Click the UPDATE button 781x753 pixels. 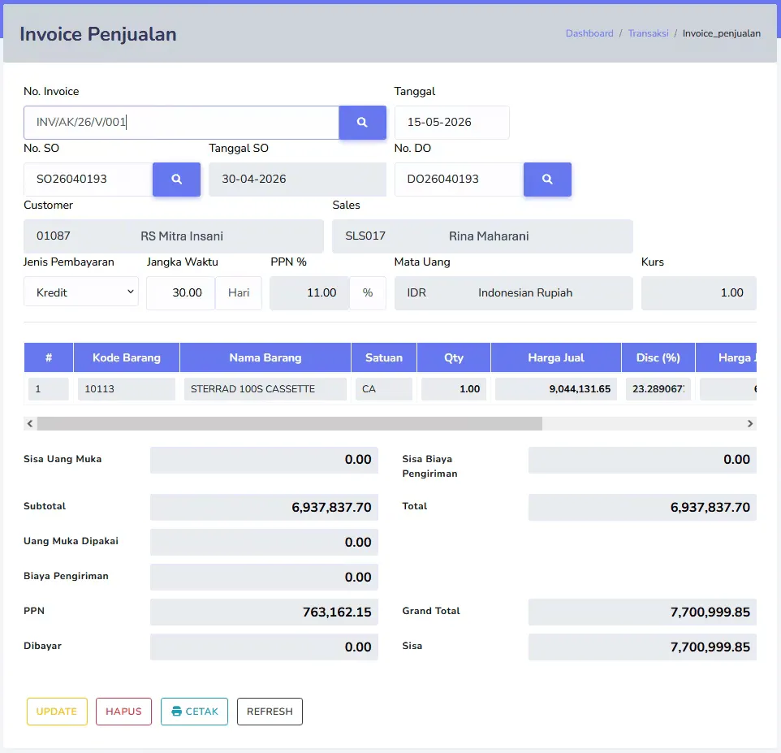click(57, 711)
